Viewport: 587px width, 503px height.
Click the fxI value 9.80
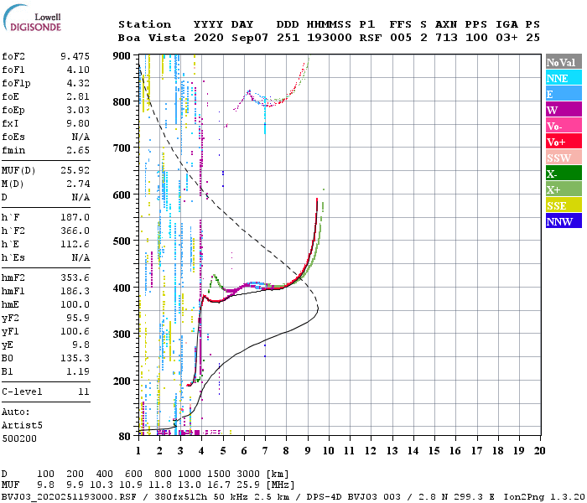point(78,123)
